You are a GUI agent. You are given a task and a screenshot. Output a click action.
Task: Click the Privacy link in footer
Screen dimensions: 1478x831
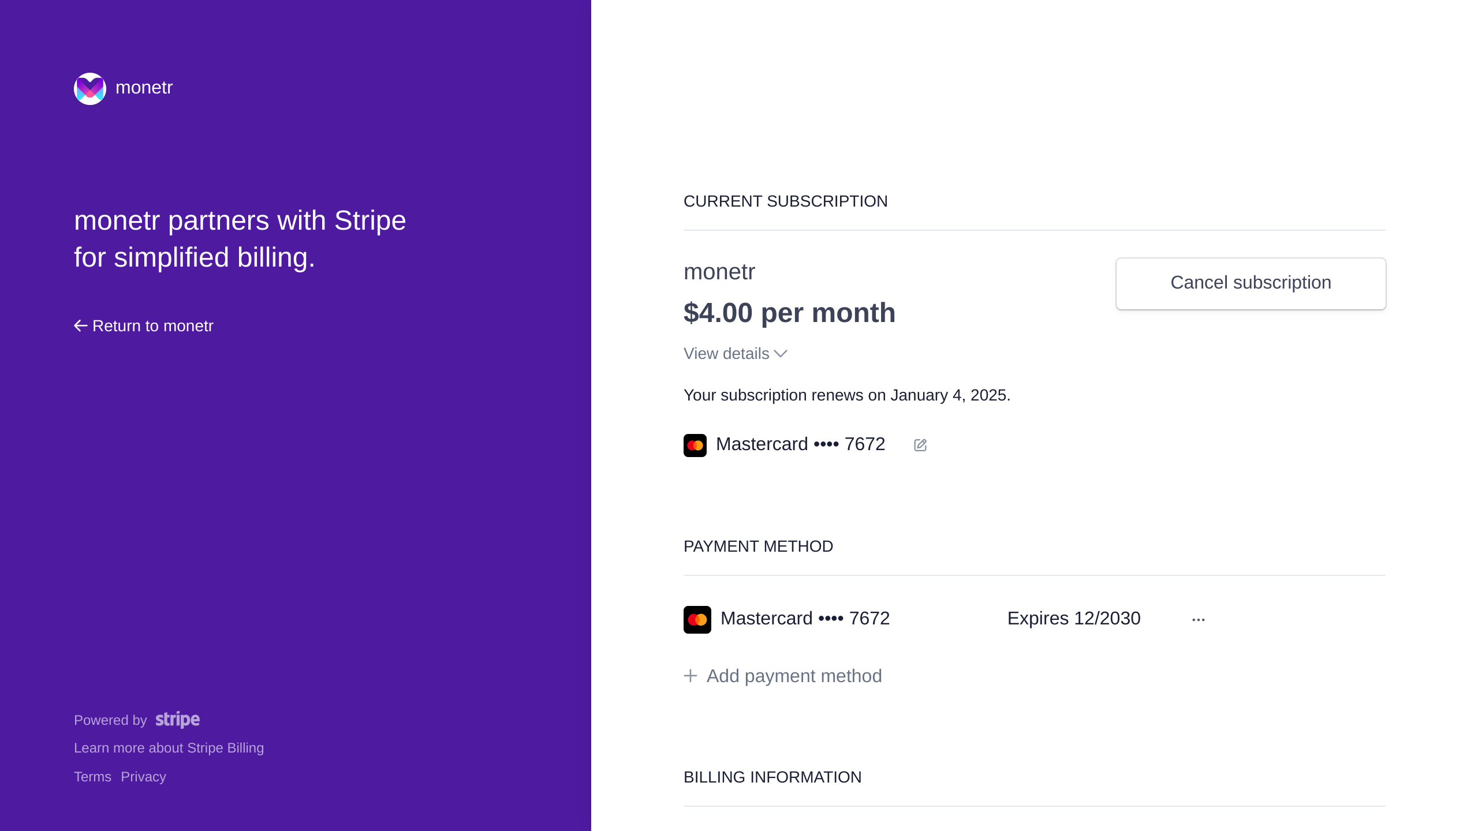coord(142,776)
